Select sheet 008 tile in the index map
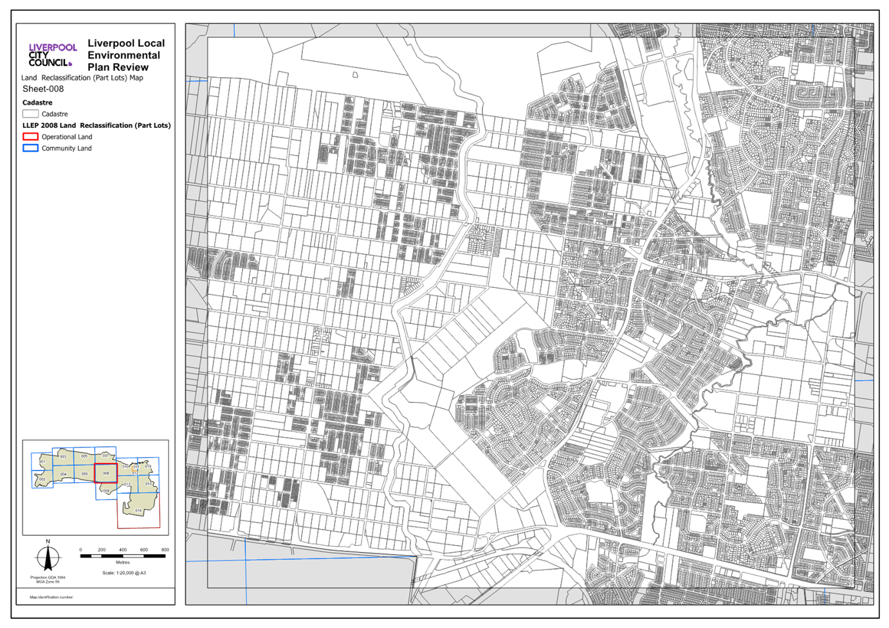The width and height of the screenshot is (889, 628). click(x=105, y=473)
